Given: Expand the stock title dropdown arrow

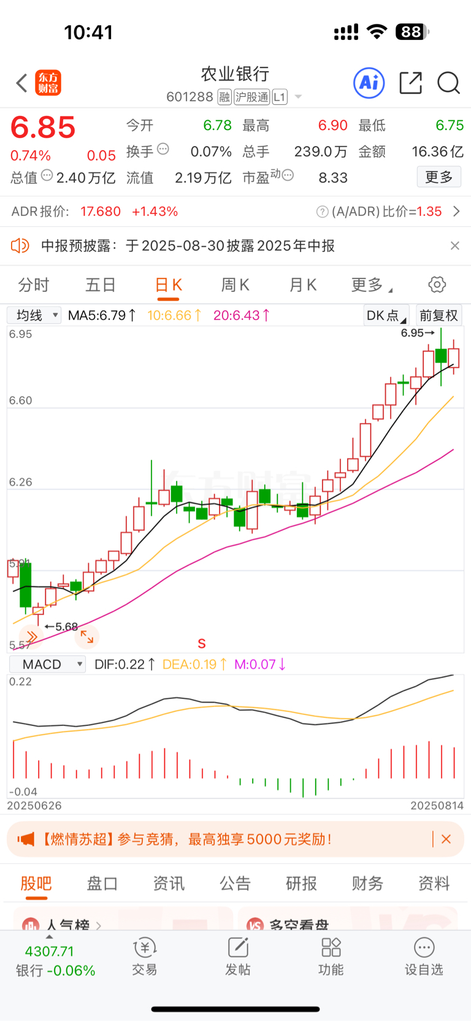Looking at the screenshot, I should point(298,97).
